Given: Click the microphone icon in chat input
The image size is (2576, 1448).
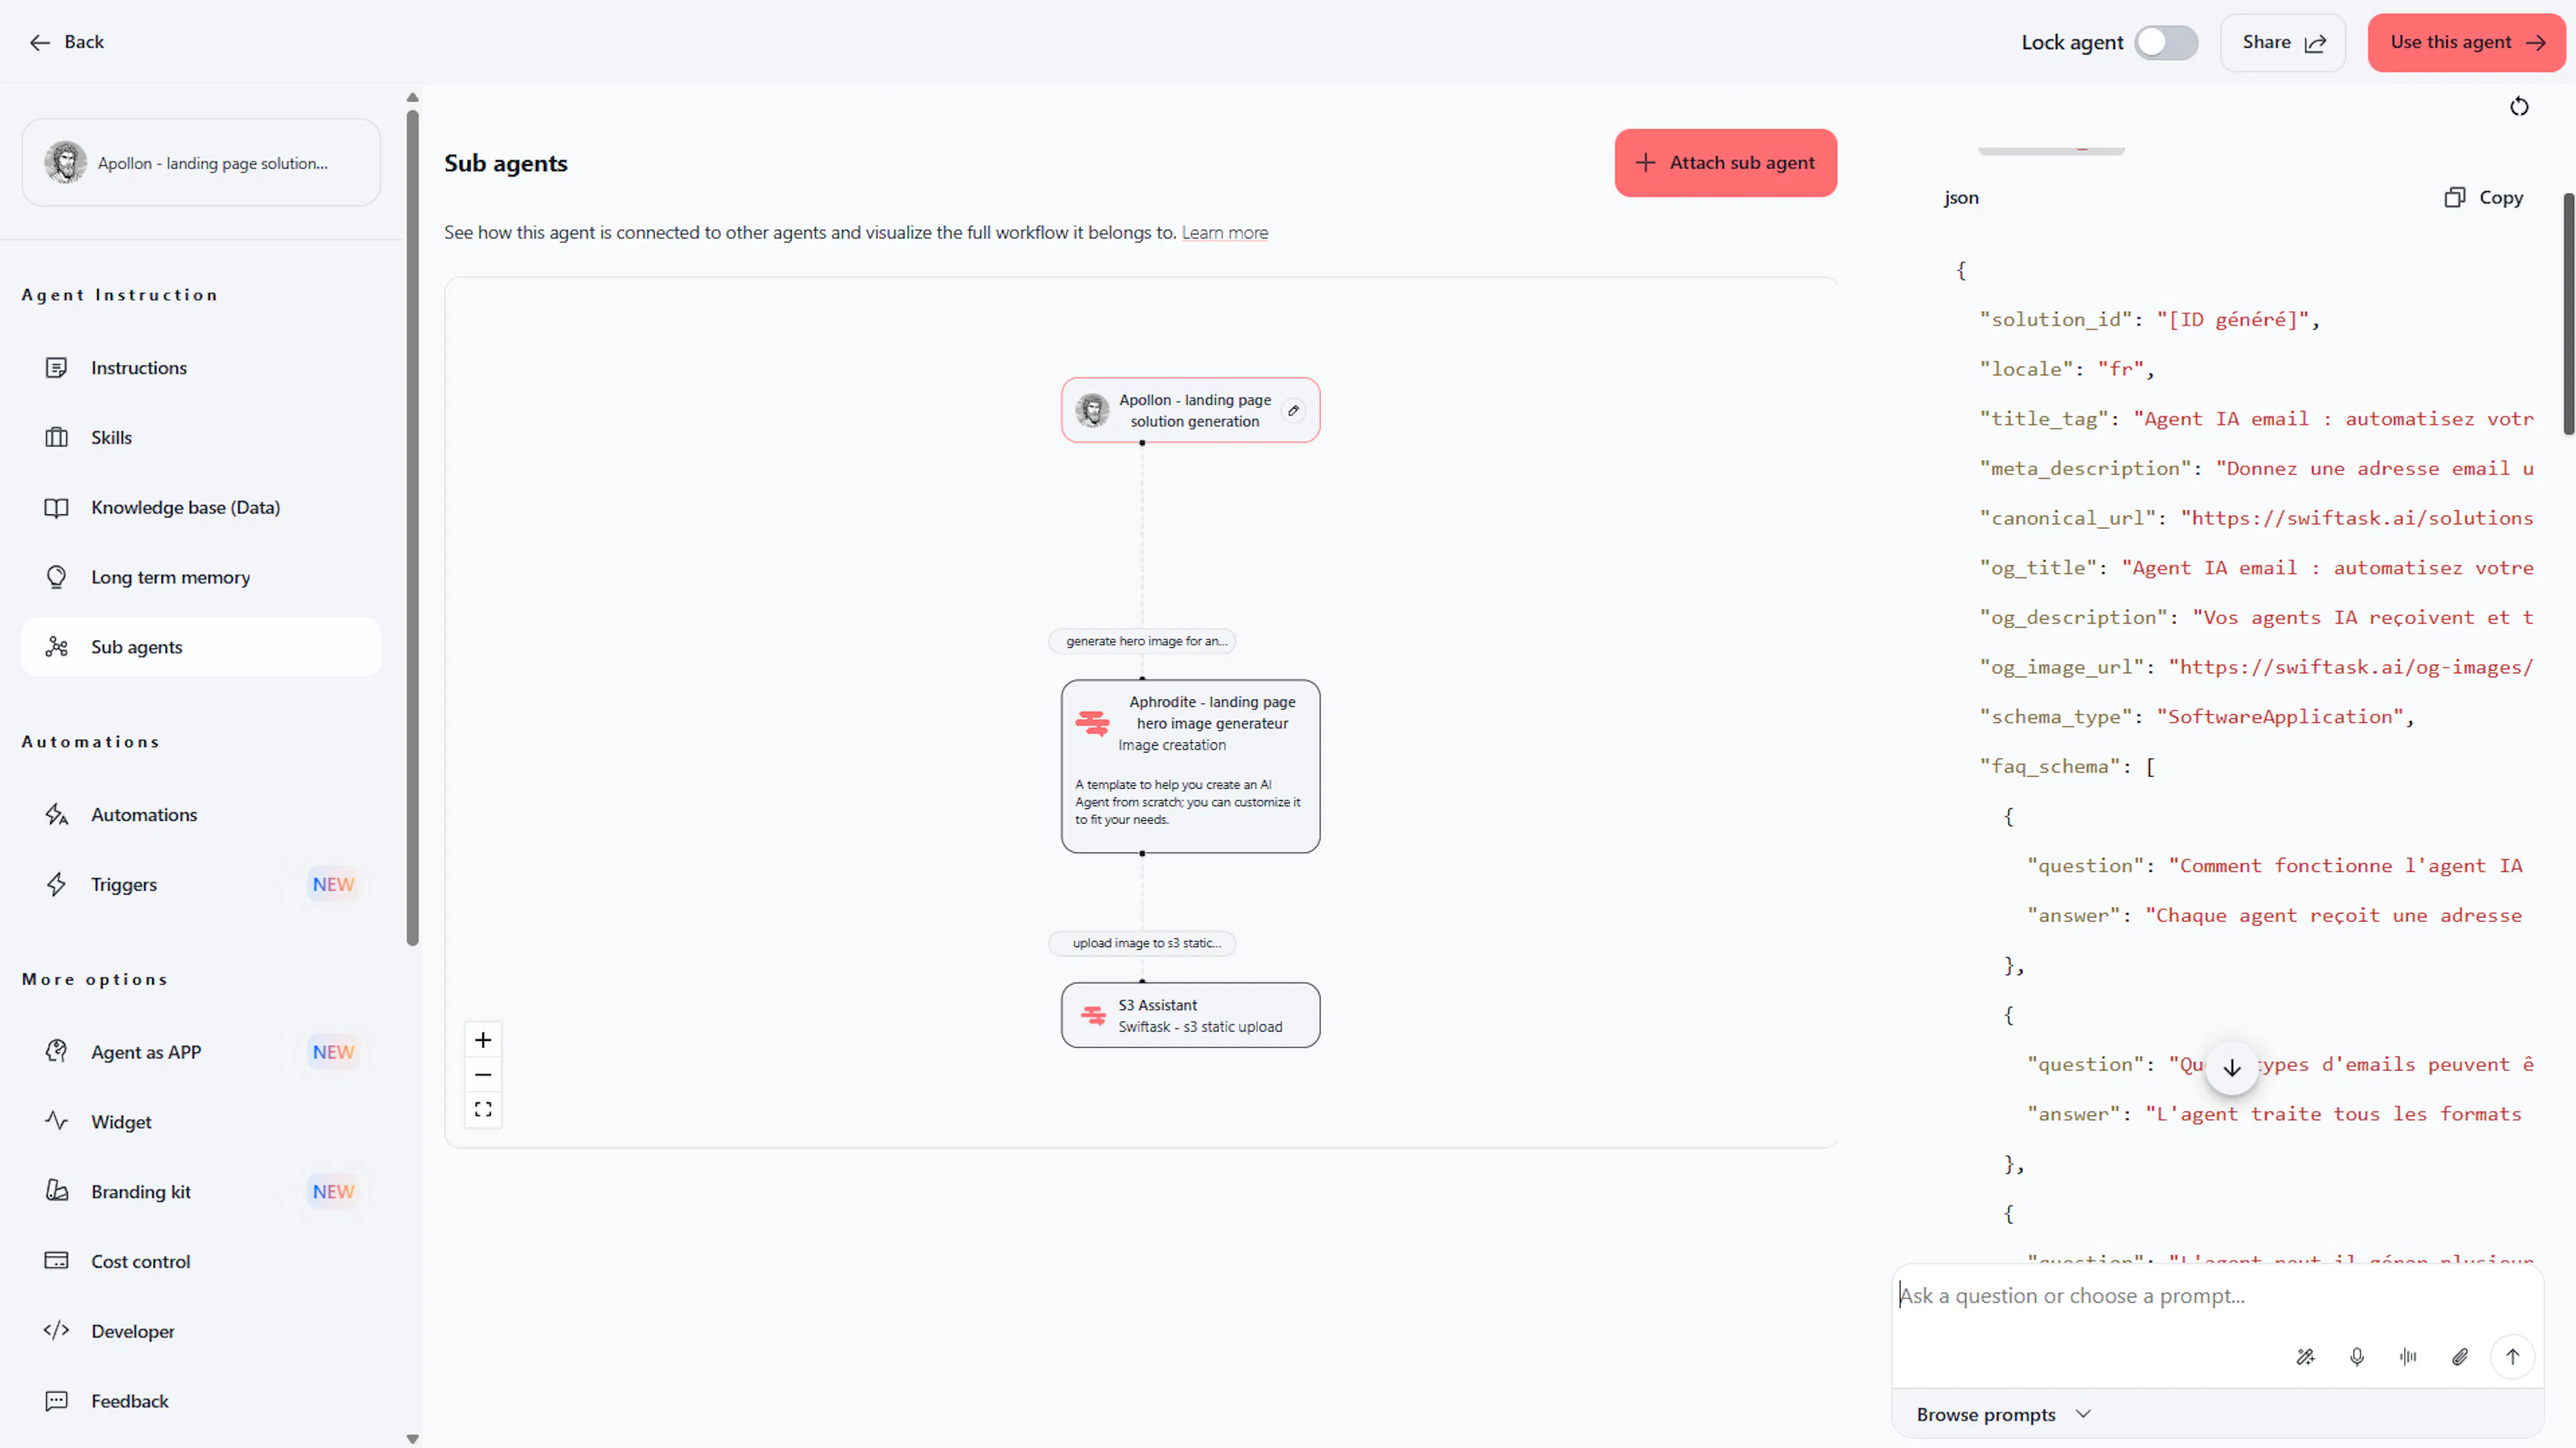Looking at the screenshot, I should 2356,1357.
